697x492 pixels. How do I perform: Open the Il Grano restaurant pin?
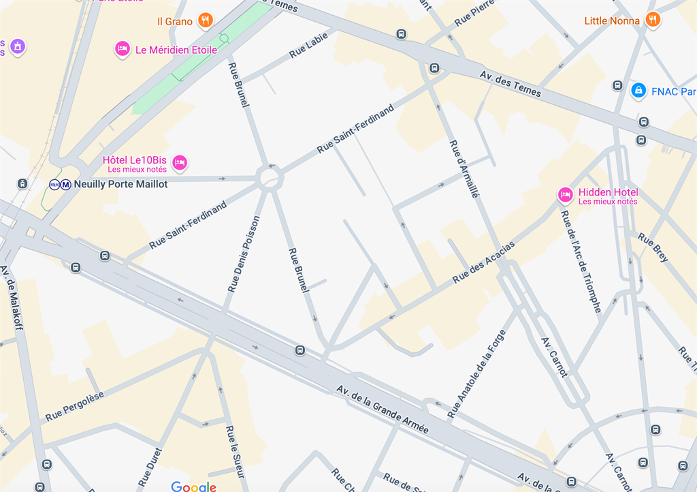coord(205,20)
